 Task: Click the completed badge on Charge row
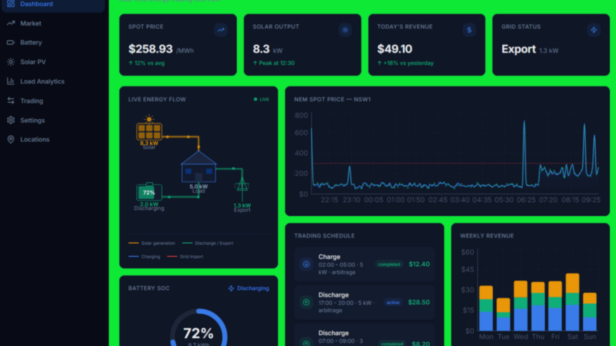click(389, 264)
